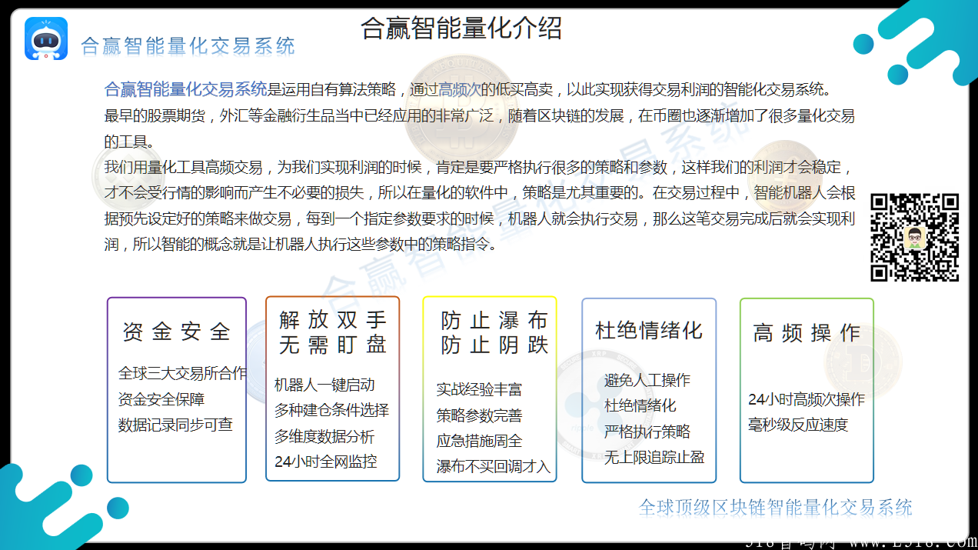This screenshot has height=550, width=978.
Task: Select the line 资金安全保障
Action: pos(161,399)
